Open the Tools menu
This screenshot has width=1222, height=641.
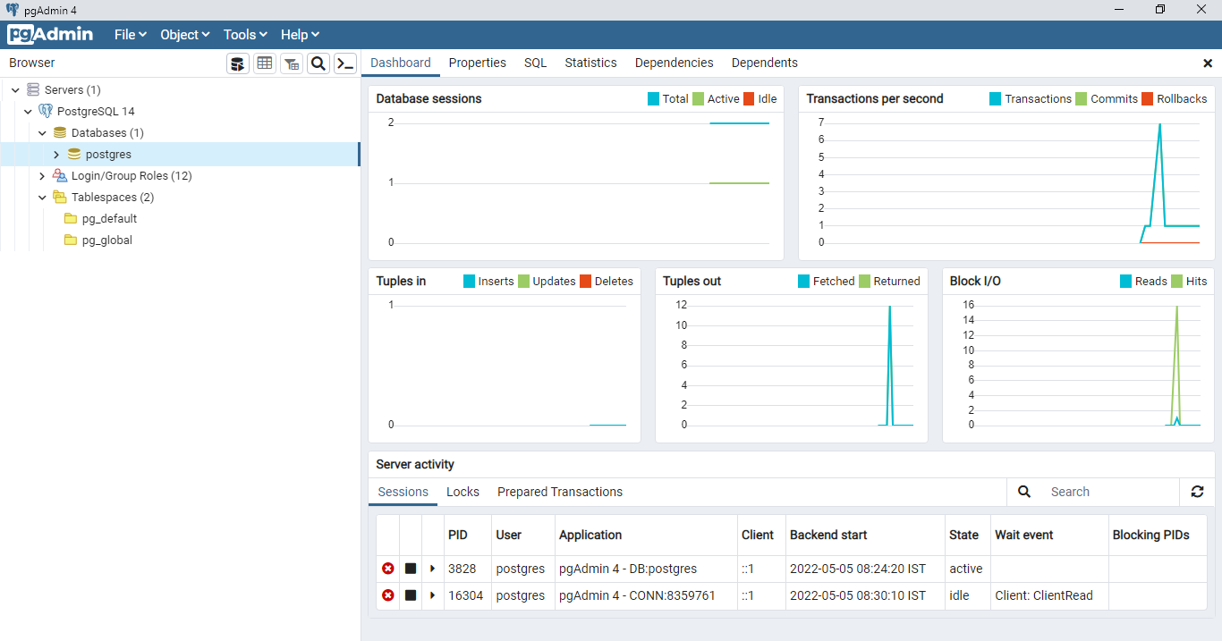pyautogui.click(x=245, y=35)
